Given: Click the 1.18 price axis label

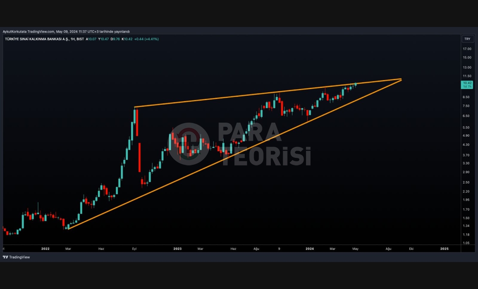Looking at the screenshot, I should [466, 235].
